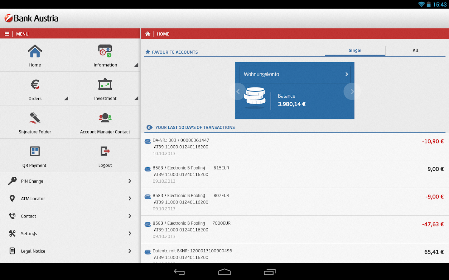The height and width of the screenshot is (280, 449).
Task: Expand the Contact row chevron
Action: pos(130,216)
